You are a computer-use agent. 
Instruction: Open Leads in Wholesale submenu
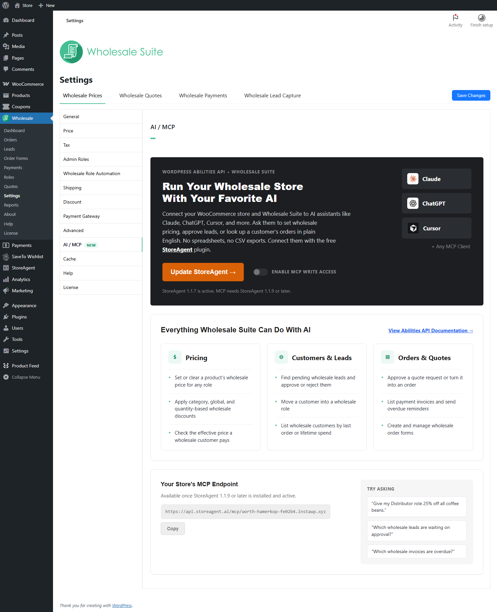click(x=9, y=149)
